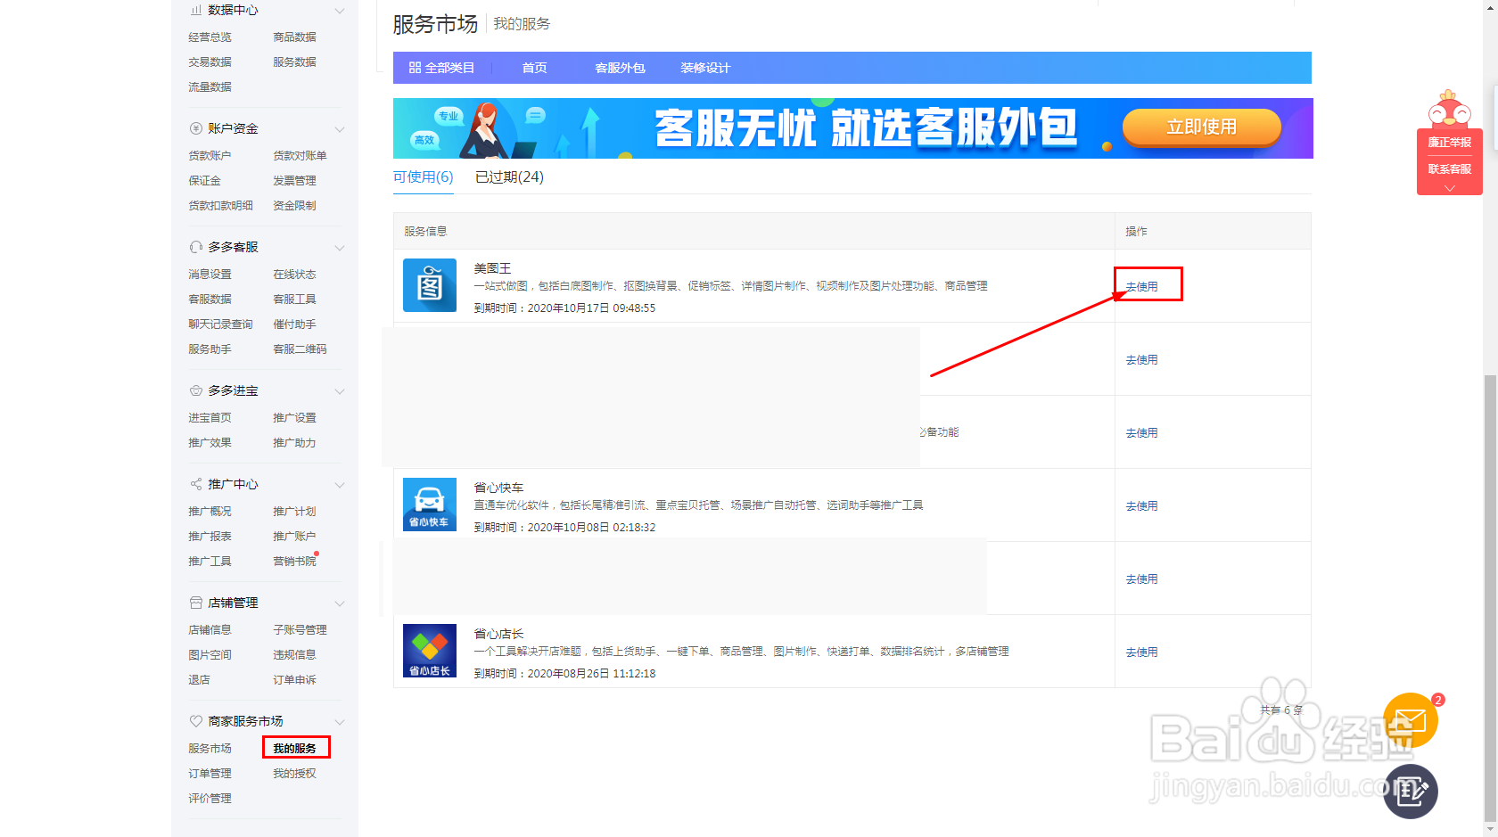
Task: Open 我的服务 in the sidebar
Action: pyautogui.click(x=294, y=748)
